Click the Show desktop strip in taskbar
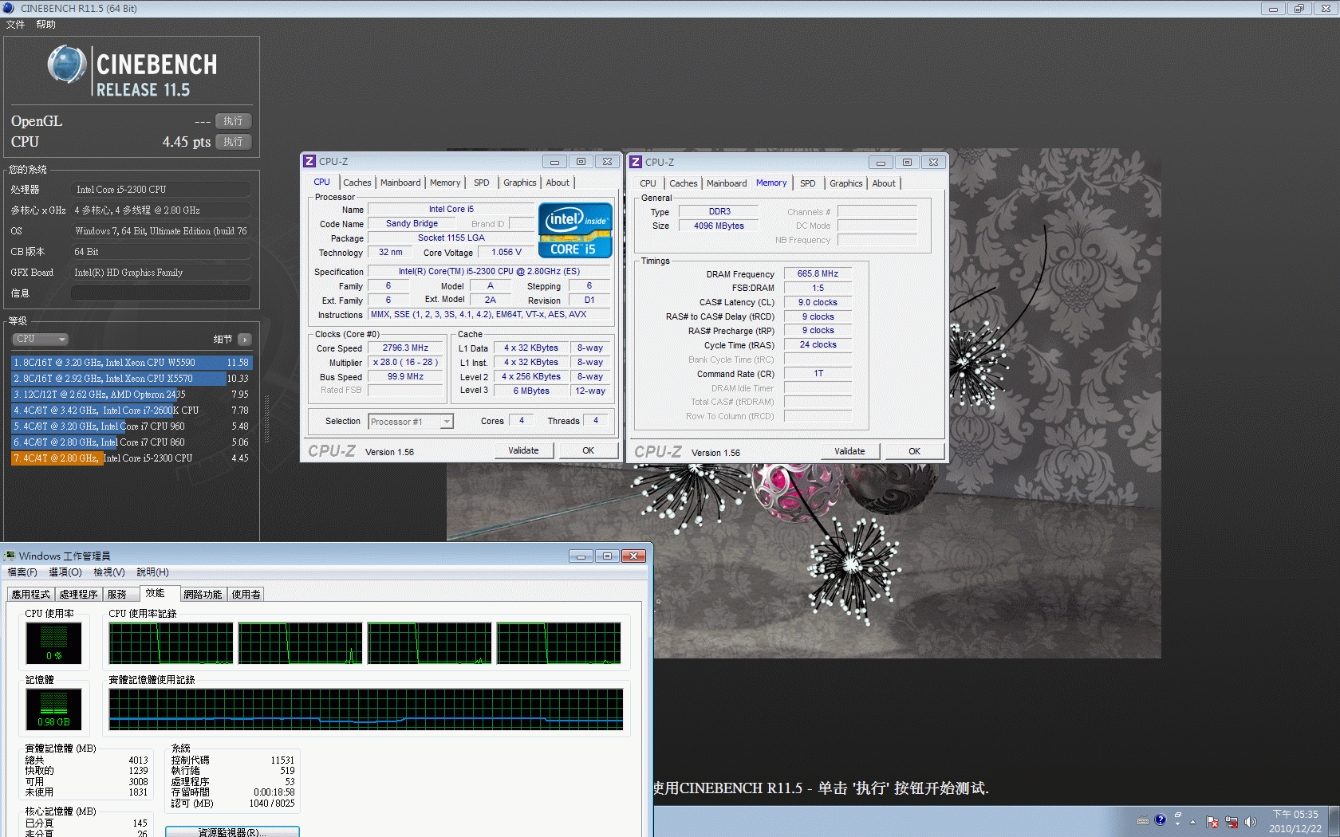1340x837 pixels. coord(1334,821)
